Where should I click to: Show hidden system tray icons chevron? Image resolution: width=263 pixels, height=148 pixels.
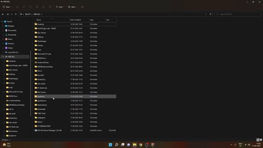coord(231,145)
